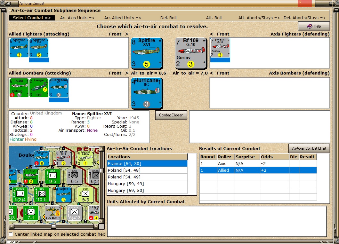The width and height of the screenshot is (339, 244).
Task: Open the Air-to-air Combat Chart
Action: coord(309,148)
